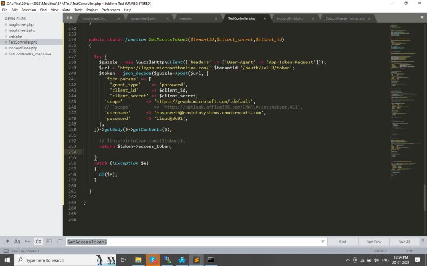Image resolution: width=427 pixels, height=266 pixels.
Task: Click the find input field containing GetAccessToken2
Action: point(196,242)
